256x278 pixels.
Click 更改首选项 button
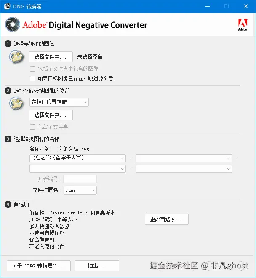(x=167, y=219)
